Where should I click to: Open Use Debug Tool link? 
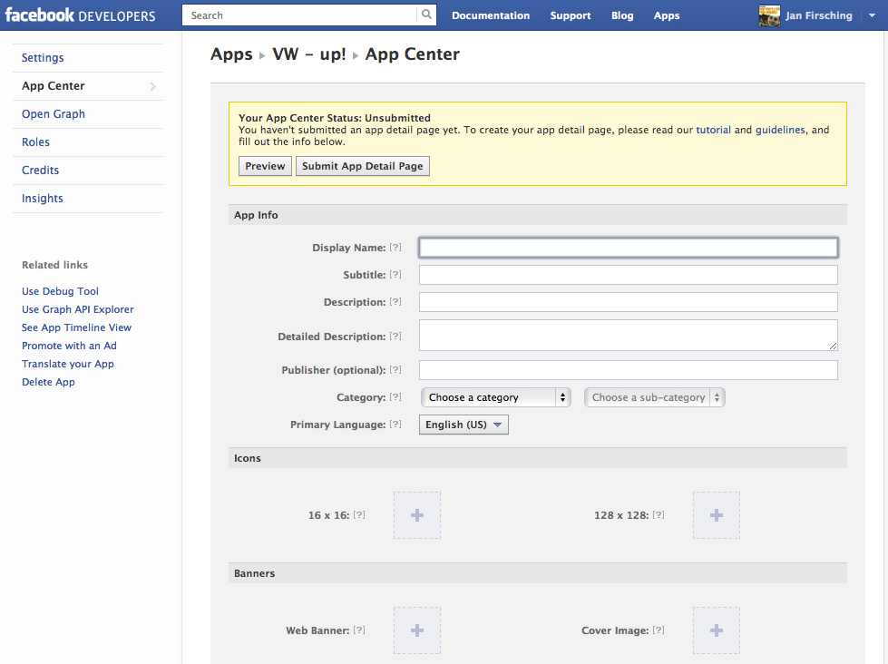click(x=60, y=291)
